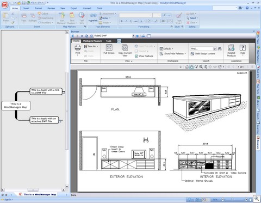Click the browser Refresh icon

coord(86,36)
